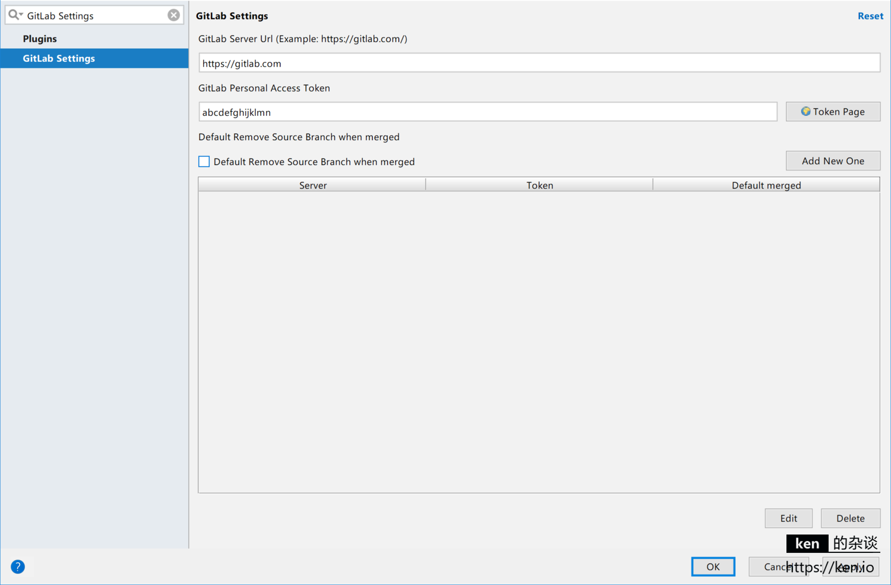
Task: Sort by the Default merged column header
Action: [766, 185]
